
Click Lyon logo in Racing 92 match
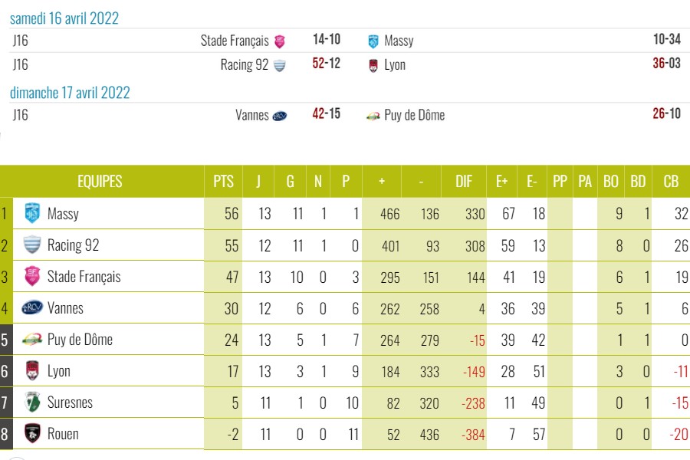[373, 65]
